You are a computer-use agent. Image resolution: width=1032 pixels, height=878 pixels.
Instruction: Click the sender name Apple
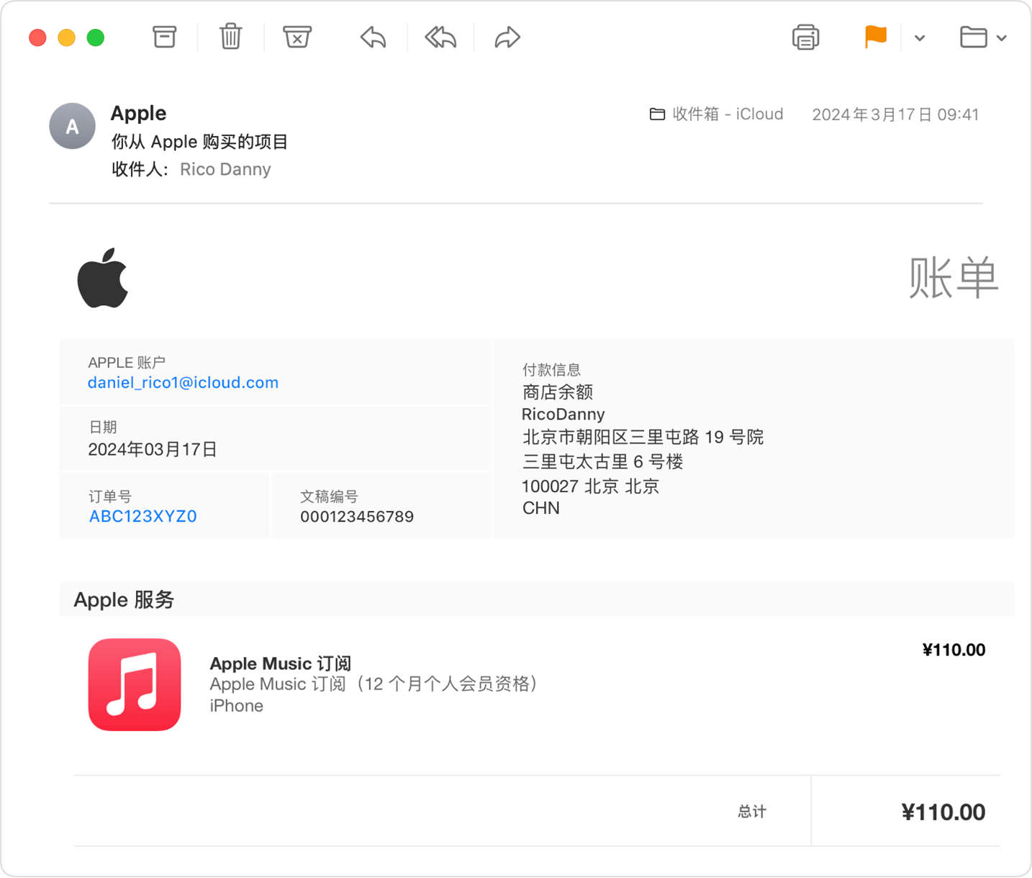[x=138, y=113]
